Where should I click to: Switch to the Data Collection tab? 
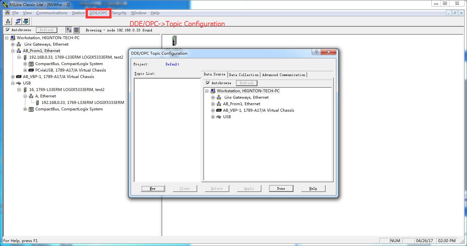click(x=244, y=75)
